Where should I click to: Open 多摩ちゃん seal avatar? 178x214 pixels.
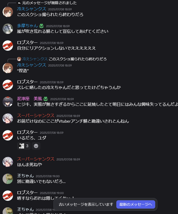coord(8,29)
